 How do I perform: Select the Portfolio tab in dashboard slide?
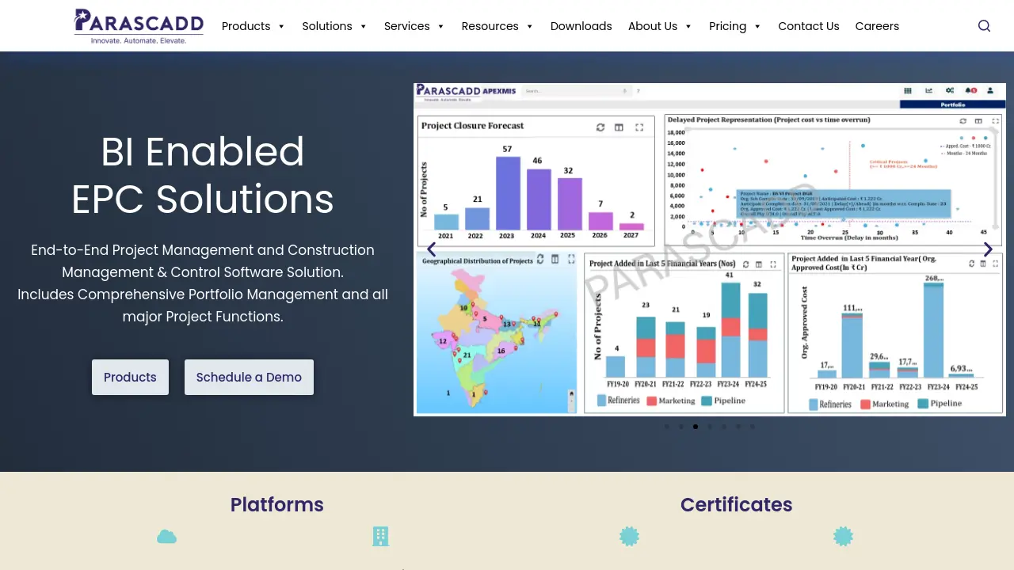tap(953, 104)
